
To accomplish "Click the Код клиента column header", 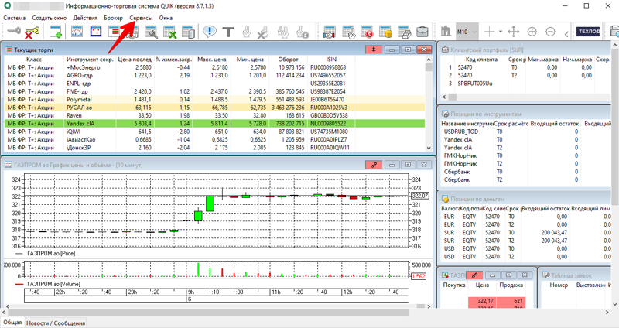I will (481, 60).
